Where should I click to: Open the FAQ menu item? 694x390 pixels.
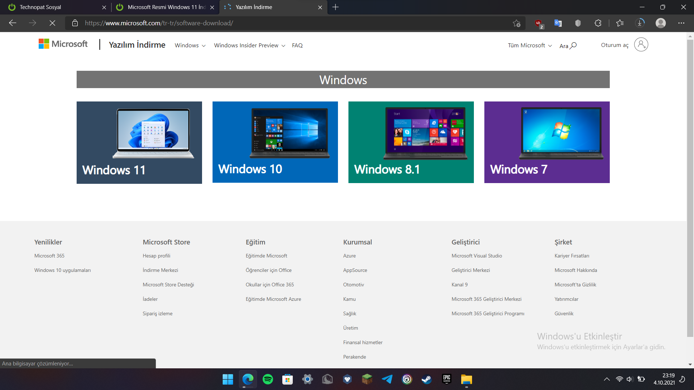pos(297,45)
